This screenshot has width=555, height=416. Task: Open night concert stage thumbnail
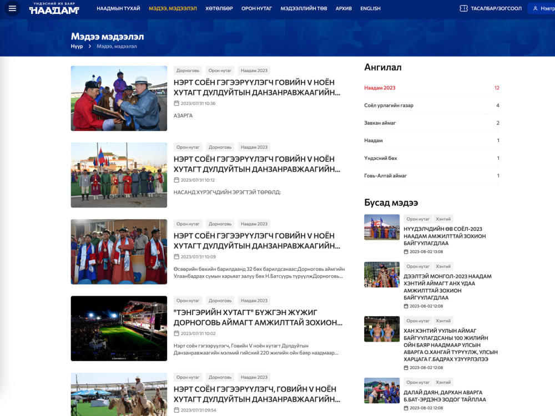point(119,328)
